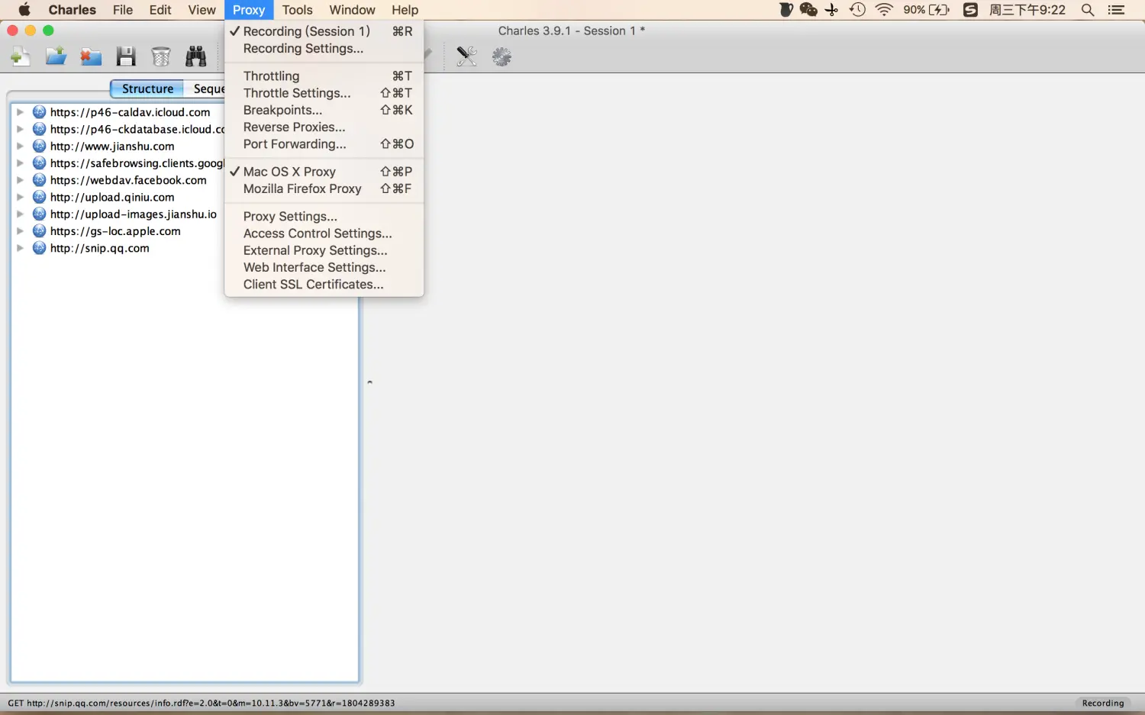Expand the snip.qq.com node
Image resolution: width=1145 pixels, height=715 pixels.
pyautogui.click(x=21, y=248)
